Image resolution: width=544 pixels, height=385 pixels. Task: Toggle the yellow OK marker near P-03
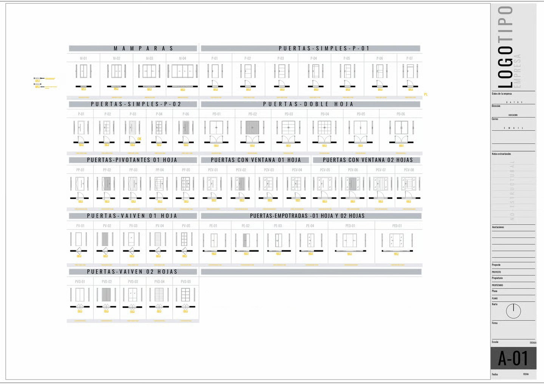tap(139, 139)
